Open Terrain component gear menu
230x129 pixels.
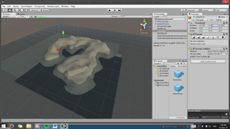(227, 34)
